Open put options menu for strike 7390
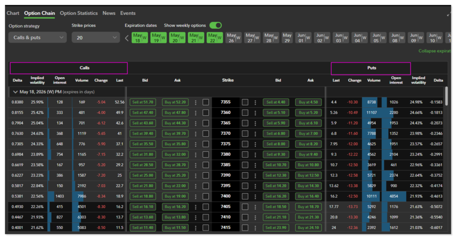The height and width of the screenshot is (239, 456). 255,176
